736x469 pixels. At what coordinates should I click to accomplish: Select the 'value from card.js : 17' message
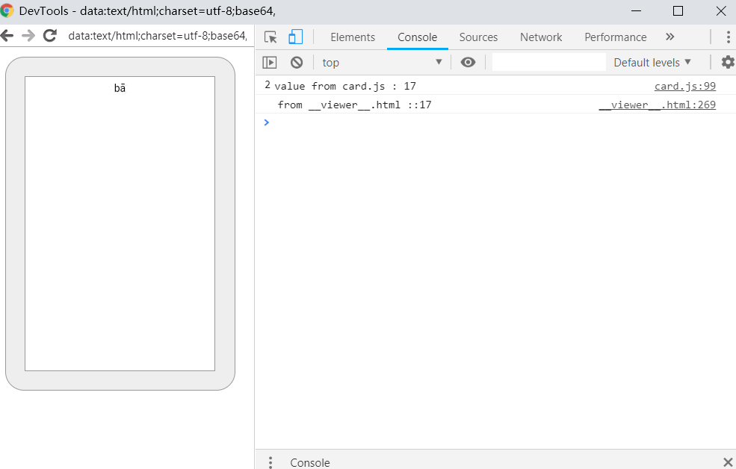[345, 87]
